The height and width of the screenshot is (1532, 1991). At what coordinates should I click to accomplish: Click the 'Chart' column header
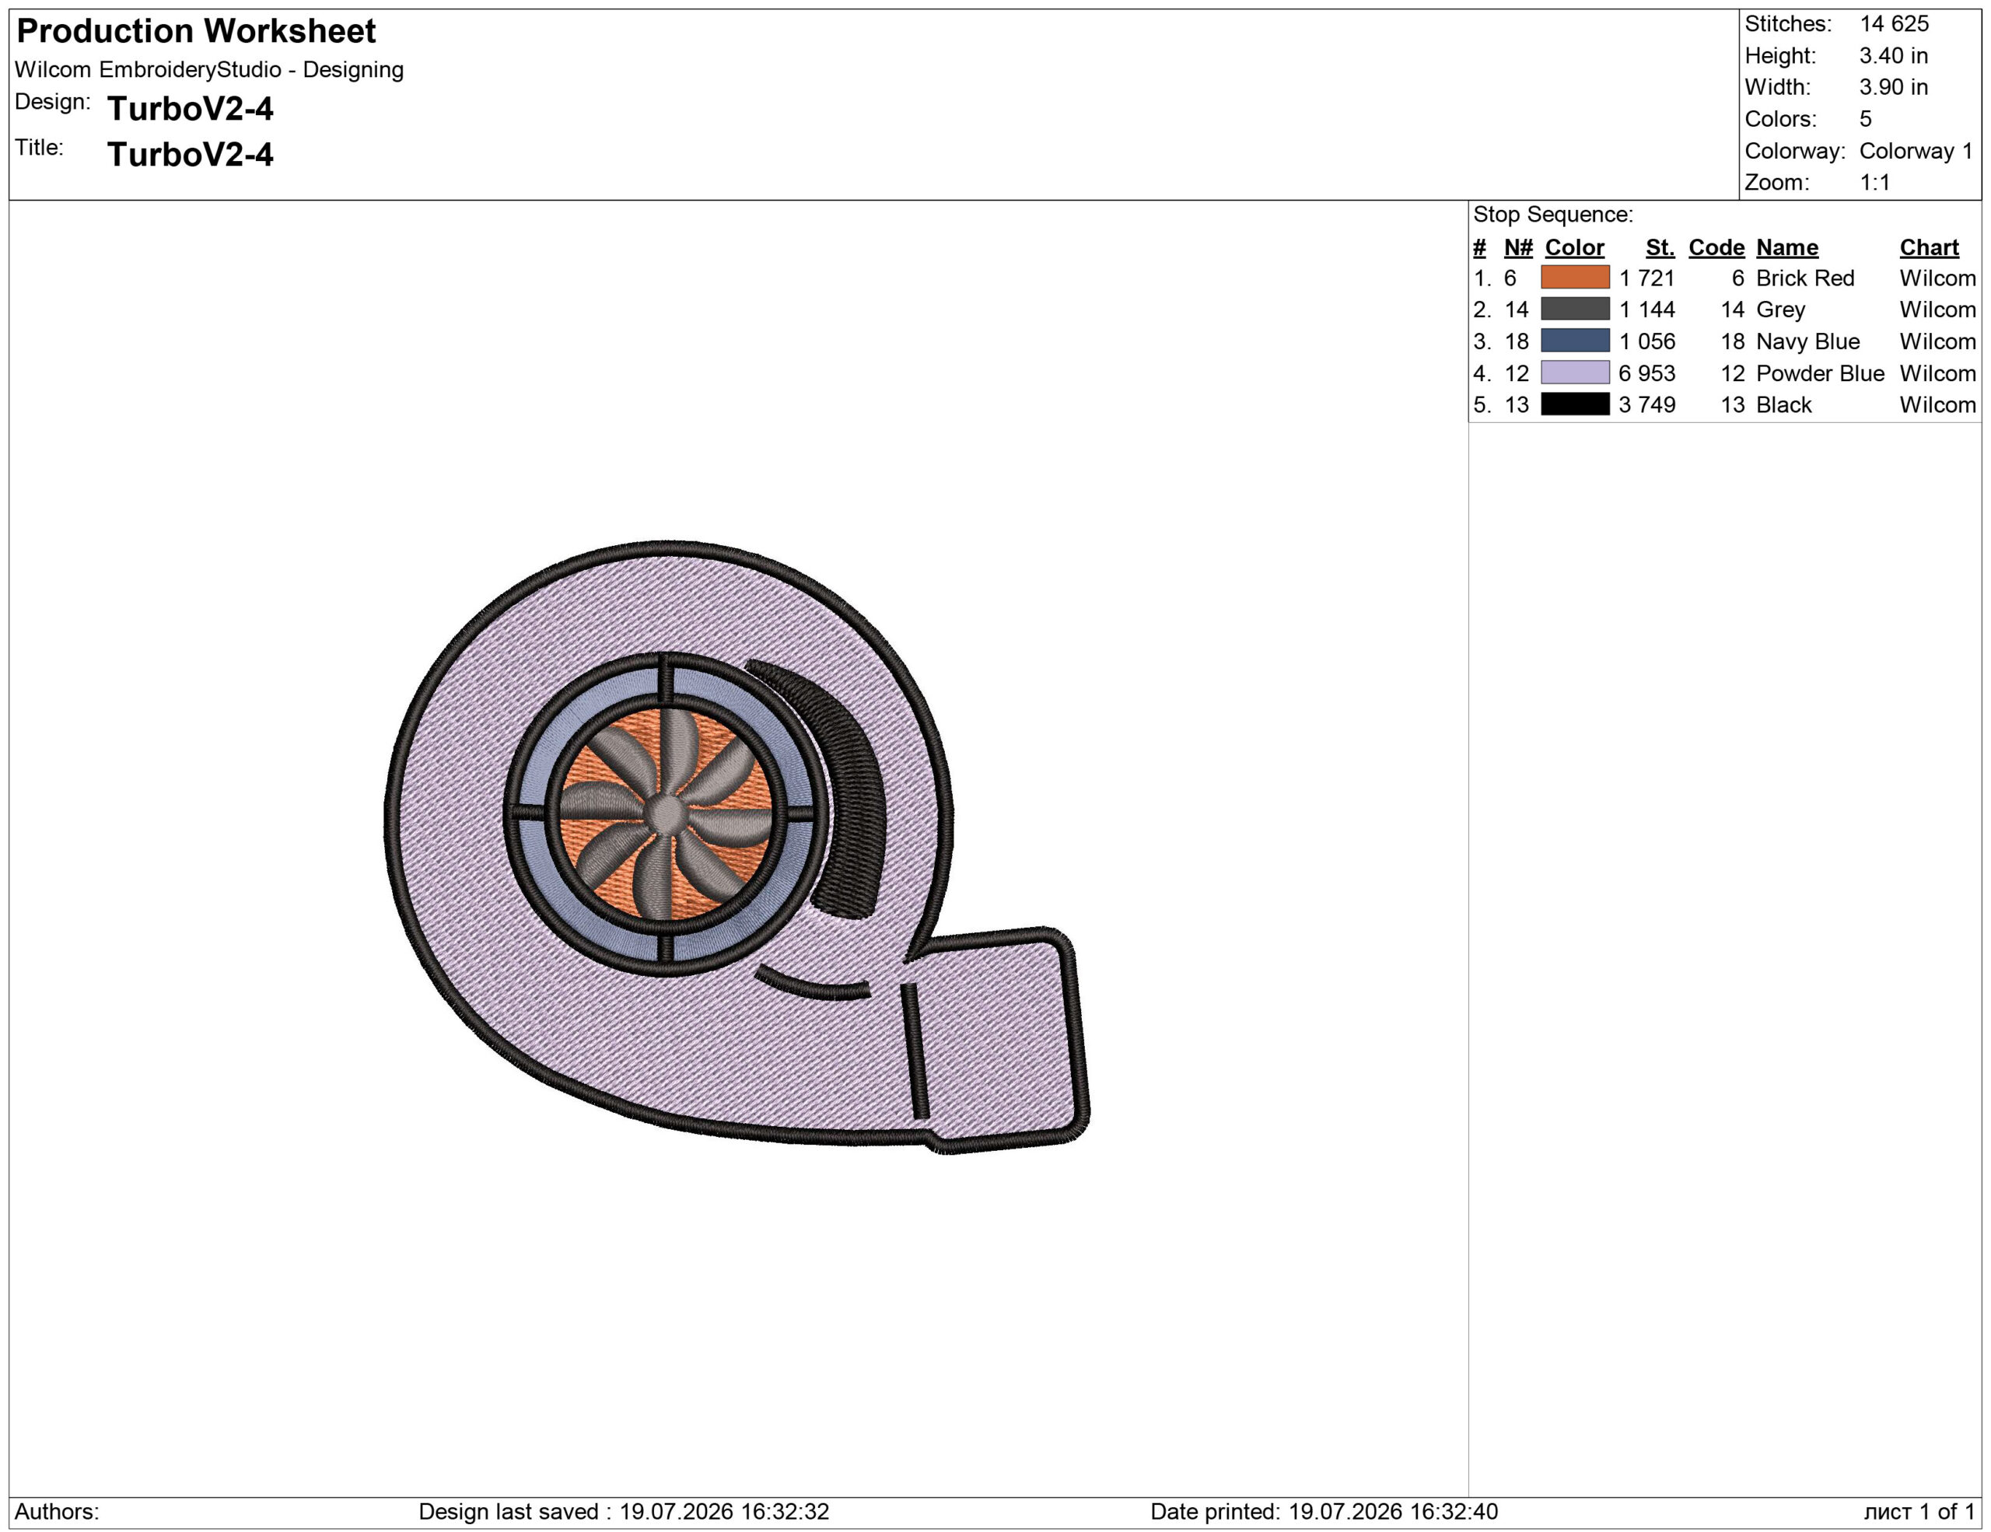pos(1929,247)
